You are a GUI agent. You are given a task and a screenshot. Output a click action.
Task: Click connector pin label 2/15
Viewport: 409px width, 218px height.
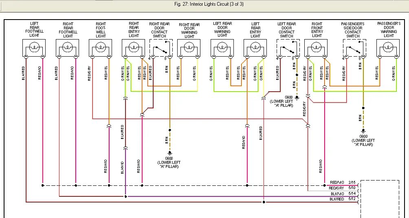(x=352, y=183)
